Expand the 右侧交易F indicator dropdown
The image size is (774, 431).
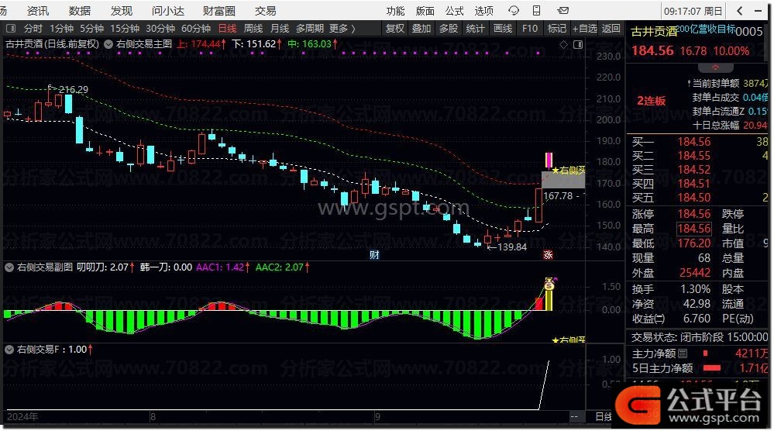click(9, 350)
